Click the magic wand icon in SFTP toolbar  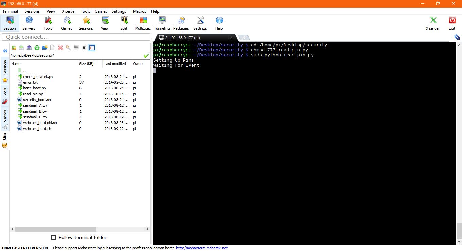tap(68, 48)
